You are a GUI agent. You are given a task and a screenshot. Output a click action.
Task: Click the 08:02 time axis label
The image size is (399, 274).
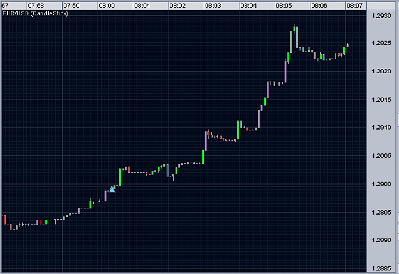click(x=177, y=5)
